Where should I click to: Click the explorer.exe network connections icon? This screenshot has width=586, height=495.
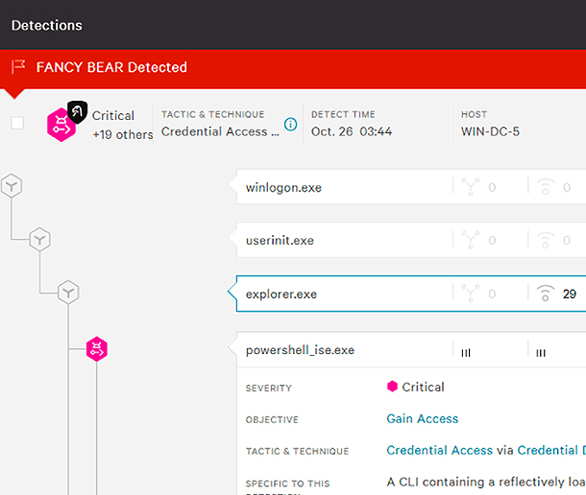(546, 293)
